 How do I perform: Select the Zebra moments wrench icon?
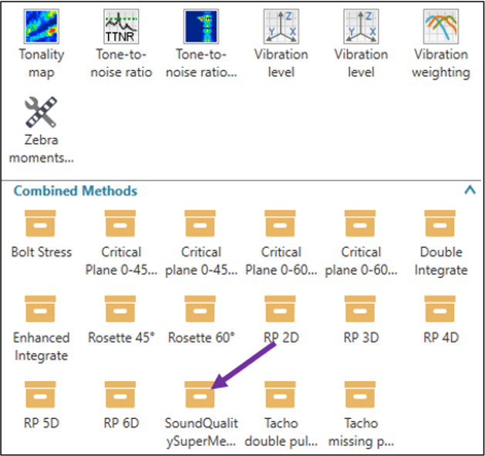pyautogui.click(x=42, y=112)
